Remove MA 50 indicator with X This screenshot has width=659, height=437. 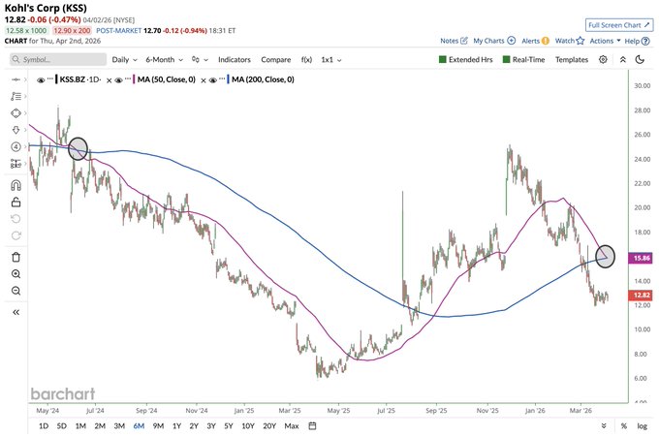point(203,80)
